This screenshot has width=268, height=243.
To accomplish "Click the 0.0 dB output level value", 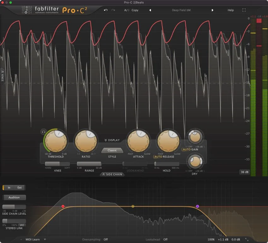I will [x=236, y=240].
